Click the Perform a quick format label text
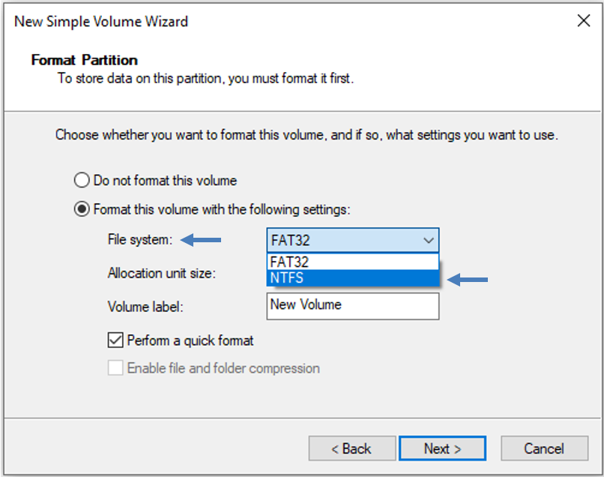Viewport: 604px width, 477px height. (x=190, y=340)
